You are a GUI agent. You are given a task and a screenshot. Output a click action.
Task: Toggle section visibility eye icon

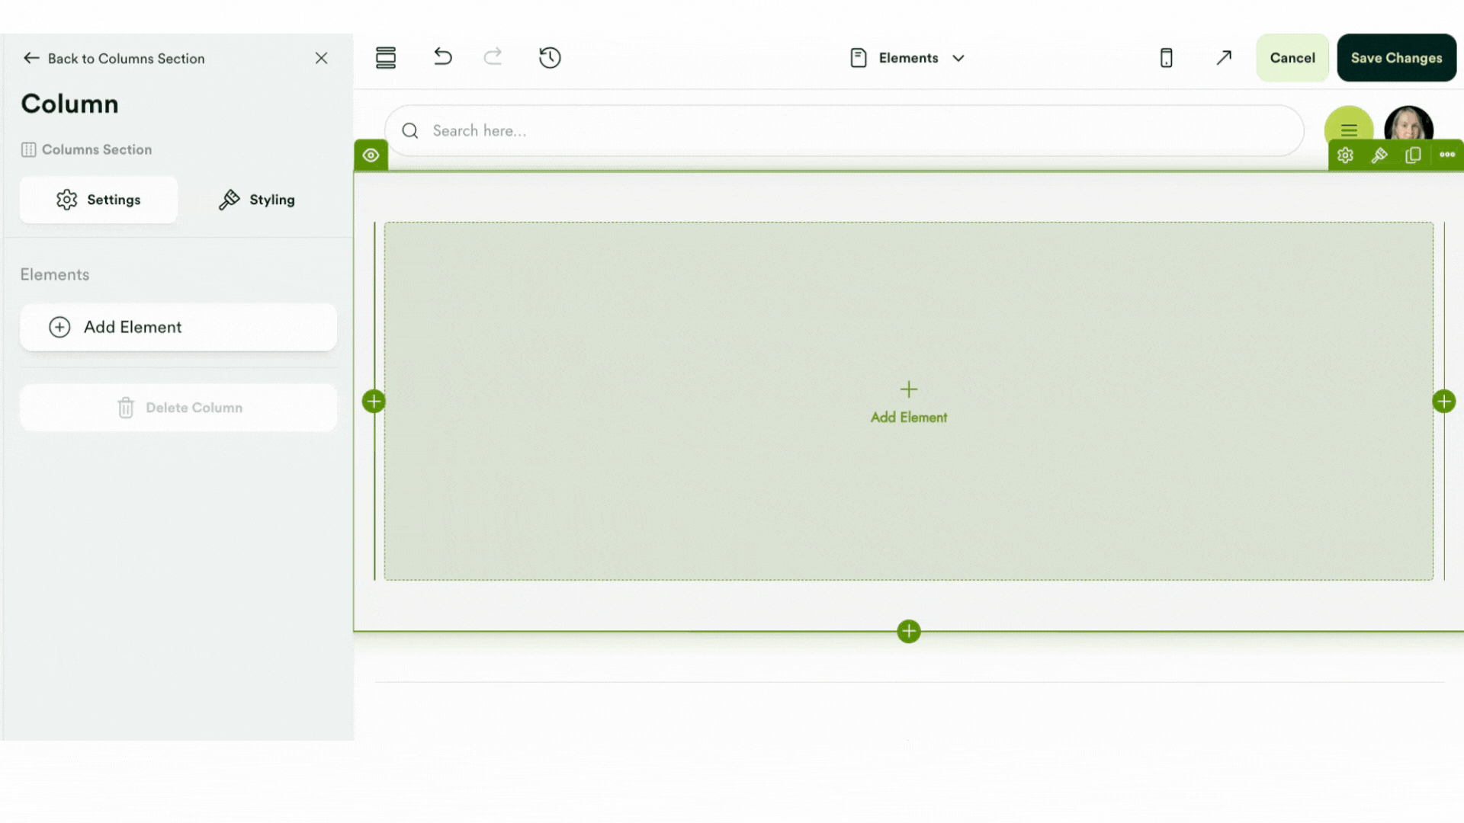pos(371,155)
